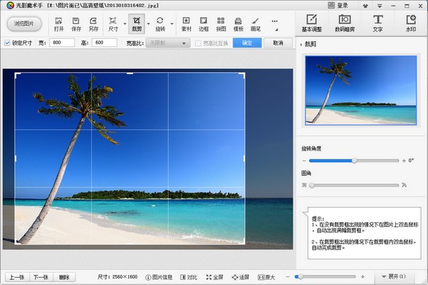Switch to the 基本调整 tab
This screenshot has width=428, height=285.
click(x=312, y=24)
